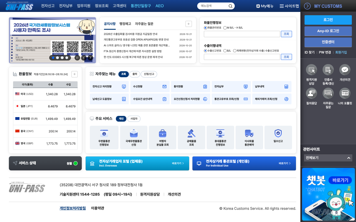This screenshot has height=222, width=356.
Task: Open 필수신고 shield tile
Action: (x=278, y=137)
